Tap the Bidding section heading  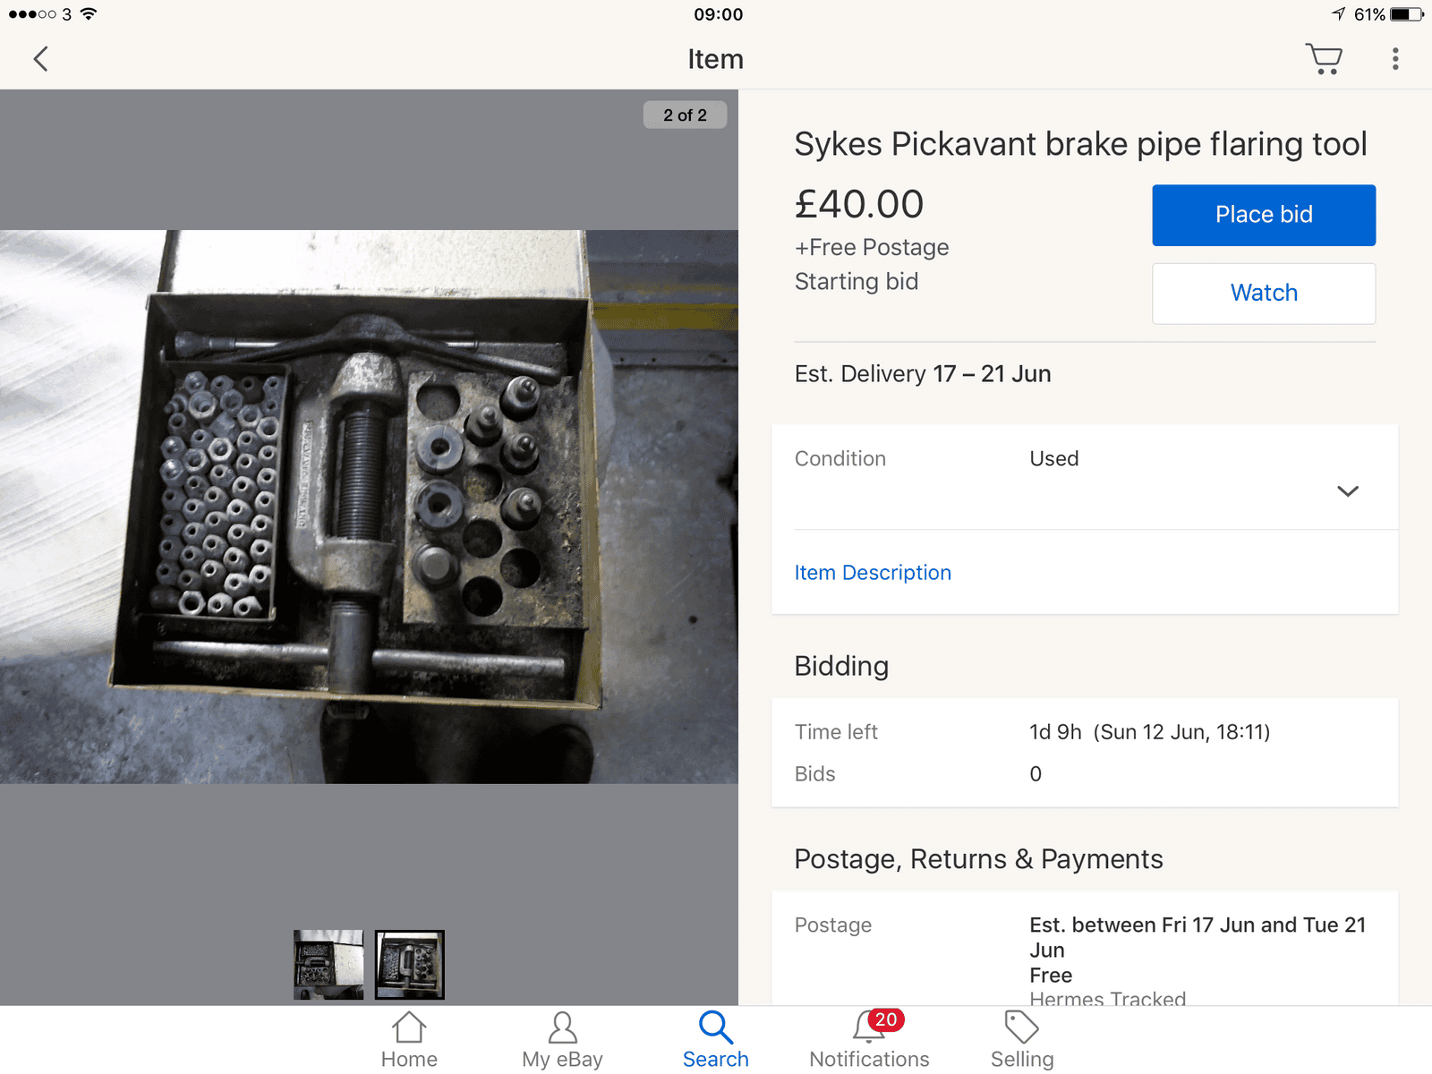[841, 666]
